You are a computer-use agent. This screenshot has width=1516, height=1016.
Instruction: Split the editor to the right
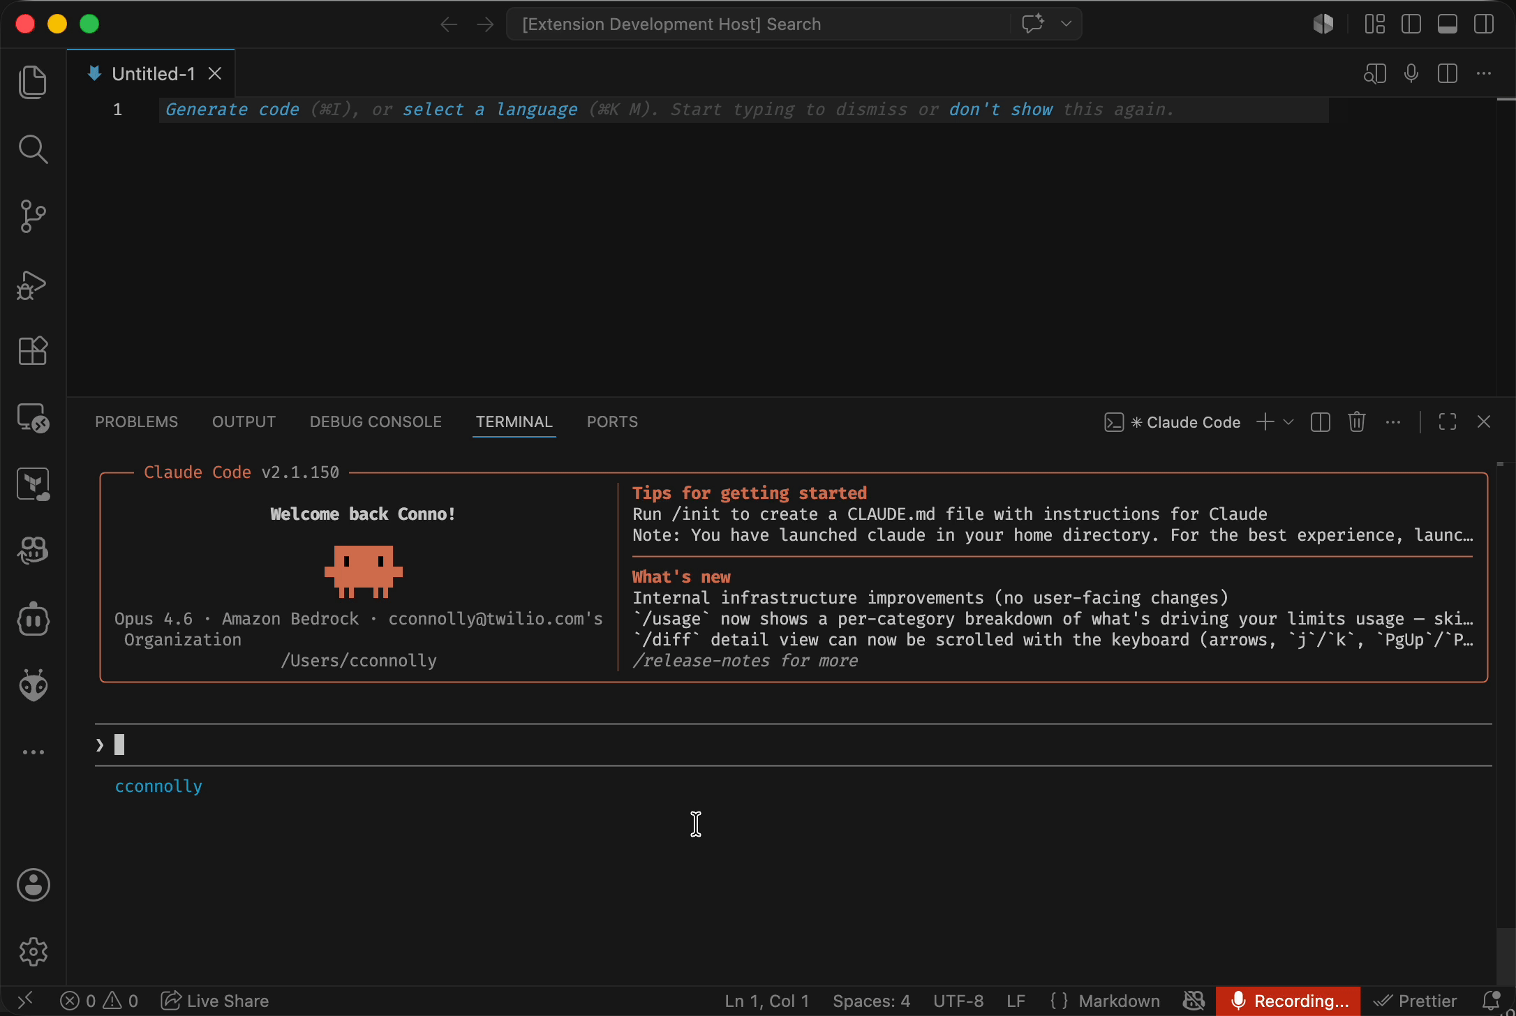[1448, 73]
